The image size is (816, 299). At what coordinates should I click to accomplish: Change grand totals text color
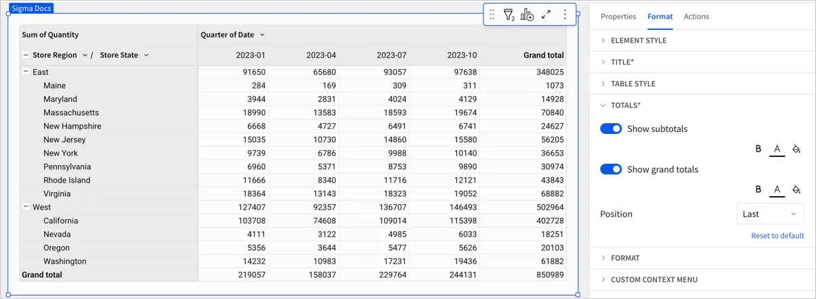[x=777, y=190]
